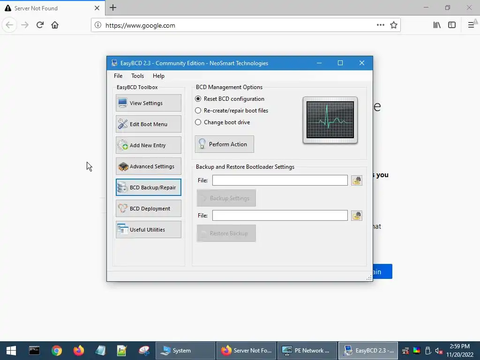480x360 pixels.
Task: Switch to Server Not Found taskbar window
Action: click(247, 351)
